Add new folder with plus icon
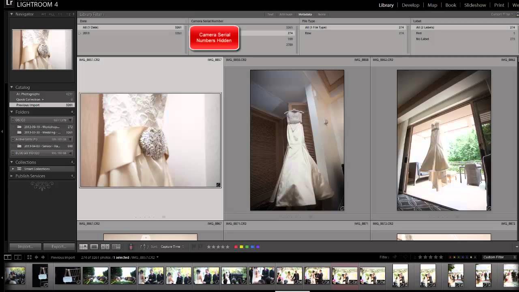The width and height of the screenshot is (519, 292). pos(72,112)
